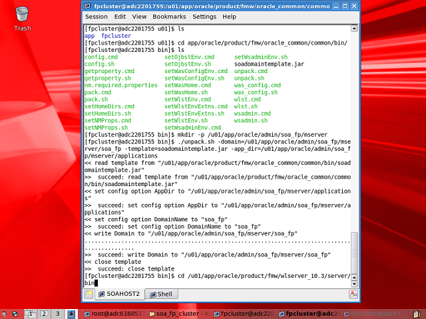
Task: Click the clipboard tray icon in the panel
Action: 417,314
